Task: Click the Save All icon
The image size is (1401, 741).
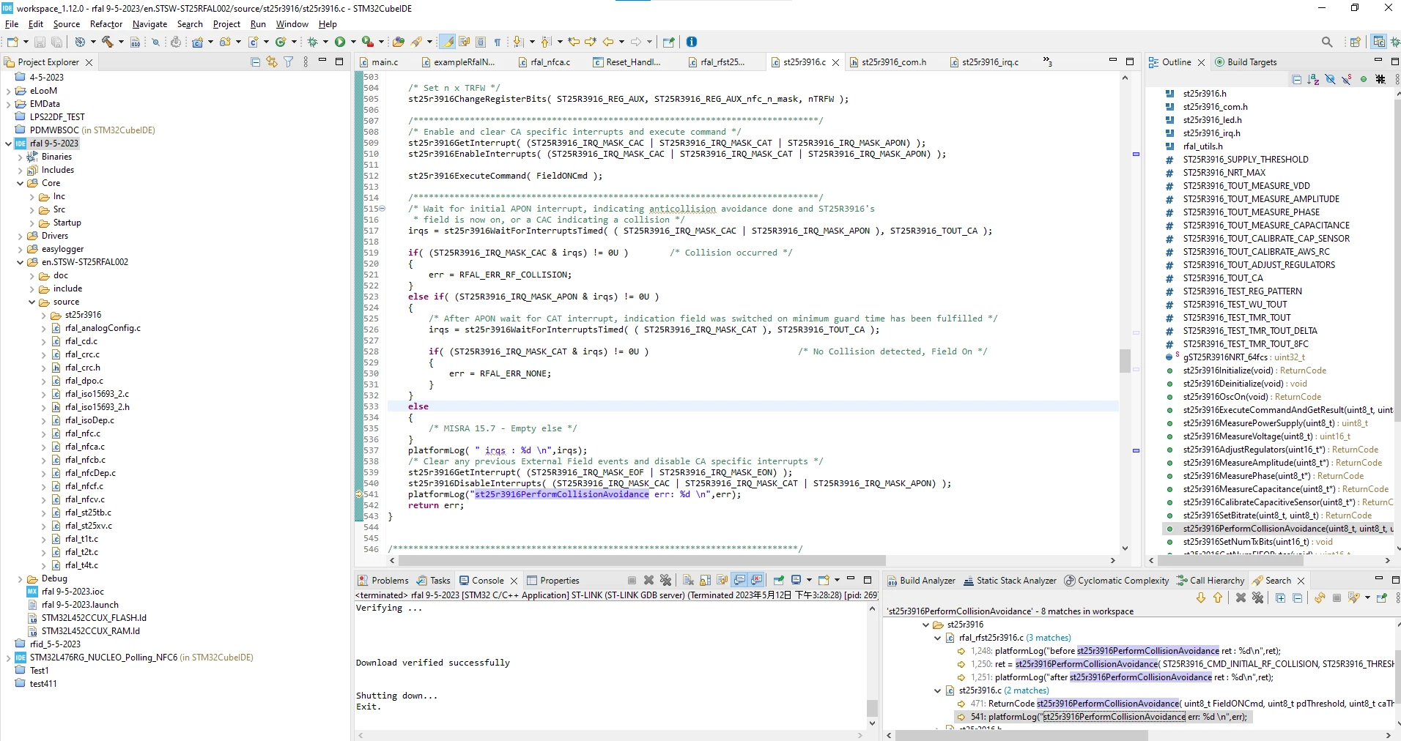Action: click(56, 42)
